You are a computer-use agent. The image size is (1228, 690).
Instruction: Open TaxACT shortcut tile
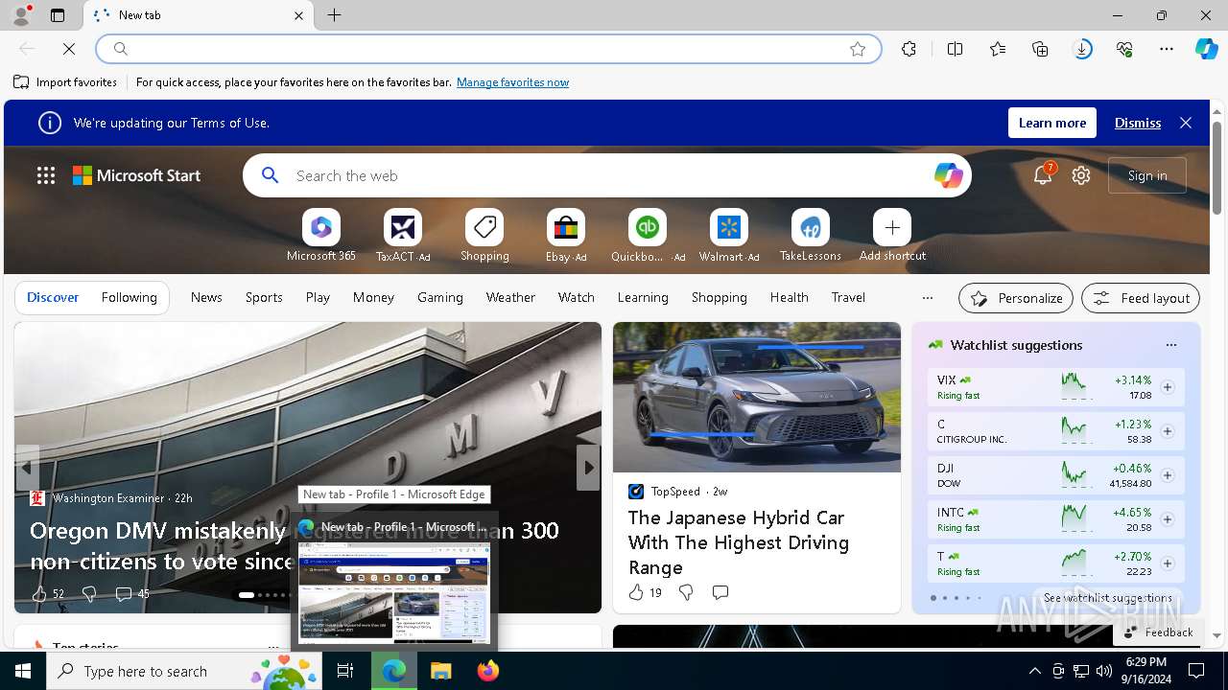pyautogui.click(x=403, y=235)
